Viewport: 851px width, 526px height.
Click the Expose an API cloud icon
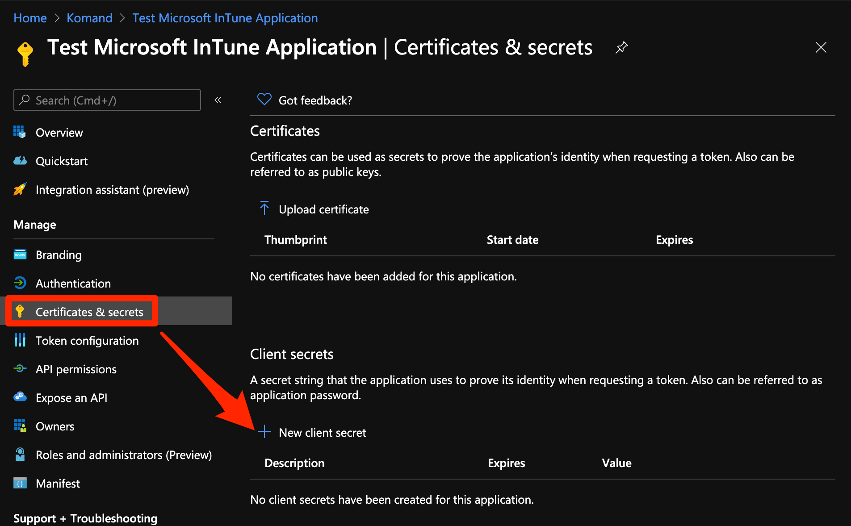pos(20,397)
